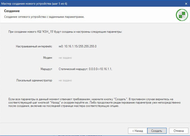Go back with the Назад button
This screenshot has width=190, height=136.
(137, 131)
